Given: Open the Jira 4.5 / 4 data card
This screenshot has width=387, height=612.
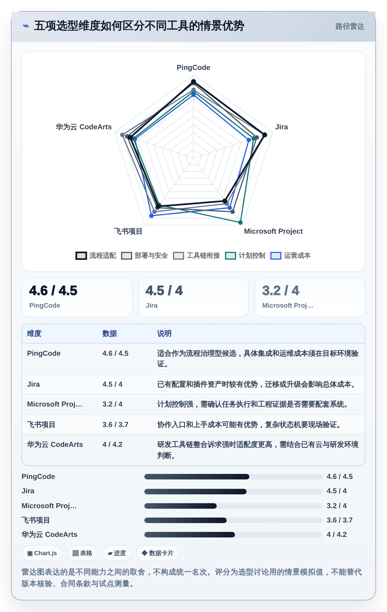Looking at the screenshot, I should point(193,297).
